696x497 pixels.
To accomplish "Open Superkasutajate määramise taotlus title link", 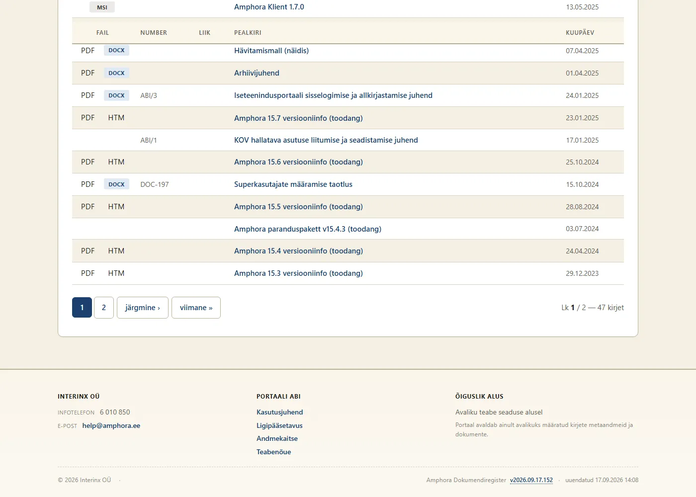I will [293, 184].
